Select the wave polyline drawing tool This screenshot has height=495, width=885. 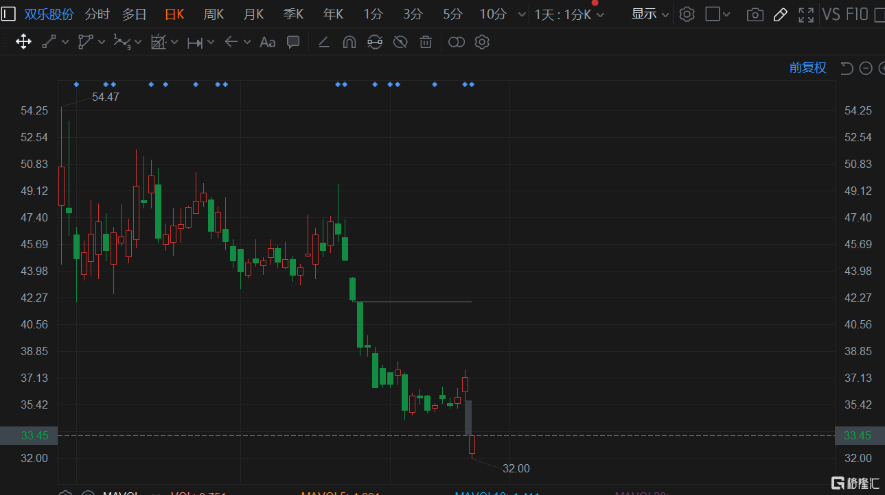(122, 43)
